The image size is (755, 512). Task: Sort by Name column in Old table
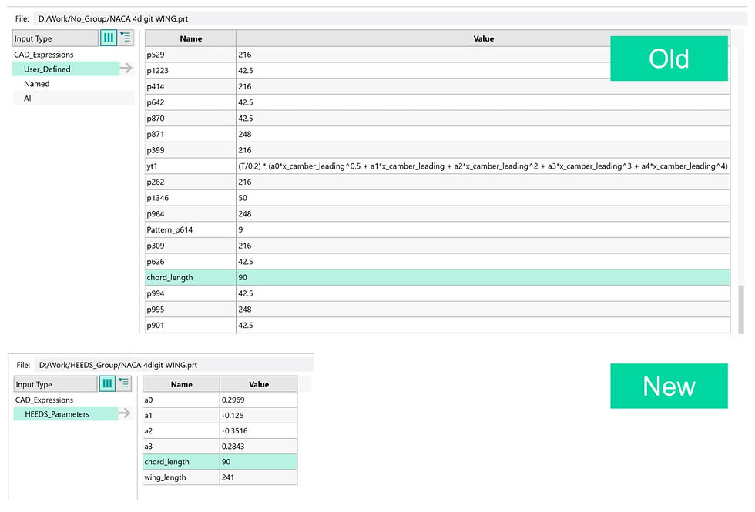(x=191, y=38)
